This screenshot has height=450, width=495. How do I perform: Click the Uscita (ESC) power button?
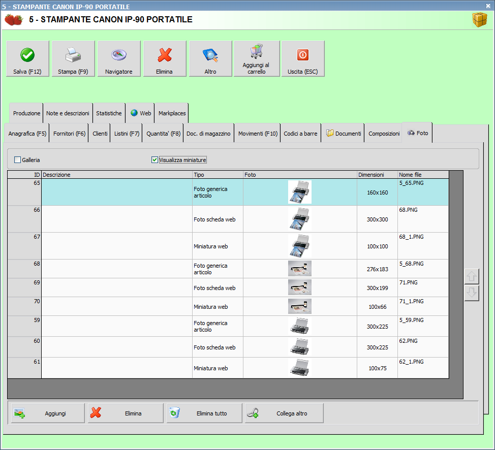(x=303, y=59)
